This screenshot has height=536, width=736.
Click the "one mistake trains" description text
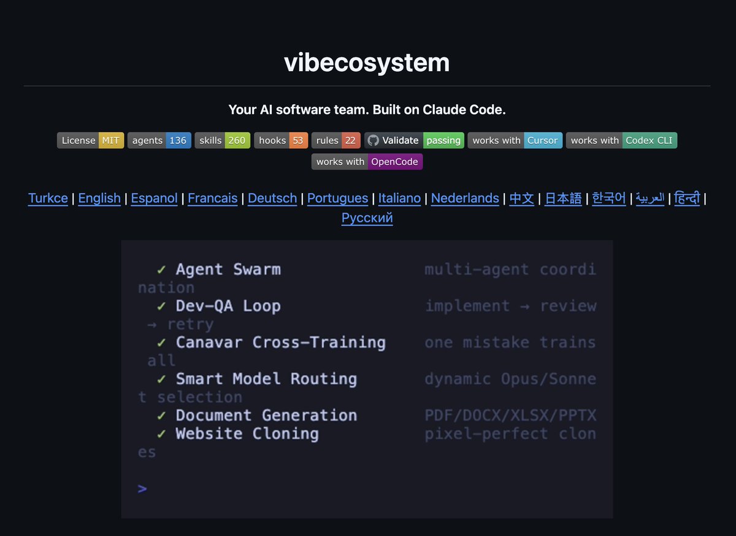510,342
